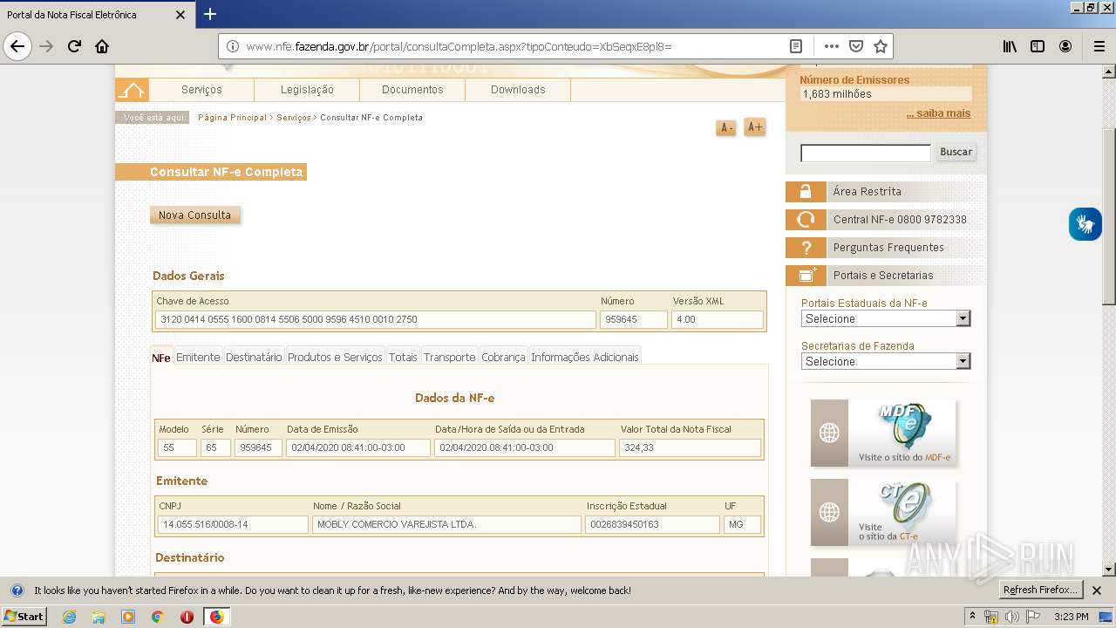This screenshot has width=1116, height=628.
Task: Click the Portais e Secretarias icon
Action: click(806, 276)
